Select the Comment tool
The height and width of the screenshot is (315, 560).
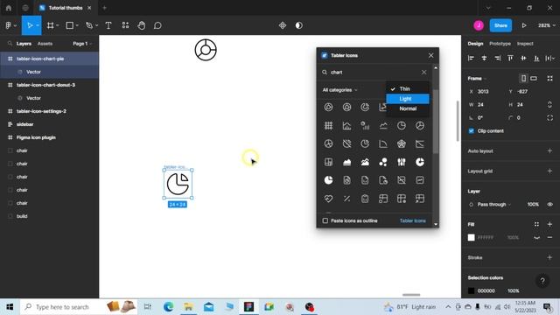[157, 25]
